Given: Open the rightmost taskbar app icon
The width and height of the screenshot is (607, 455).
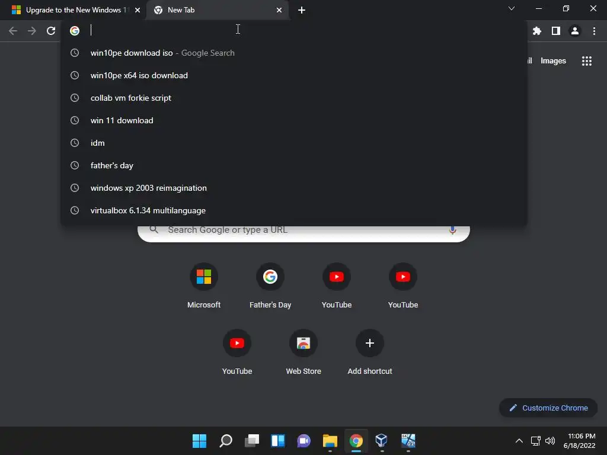Looking at the screenshot, I should tap(408, 441).
